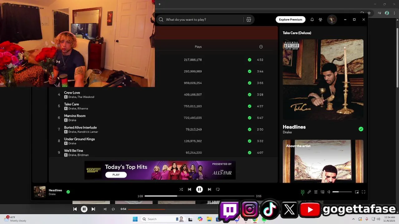Open the Headlines title link in the player bar
This screenshot has height=224, width=399.
click(55, 190)
